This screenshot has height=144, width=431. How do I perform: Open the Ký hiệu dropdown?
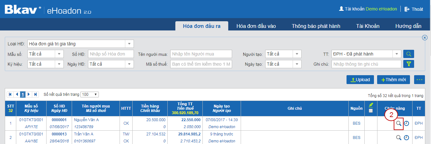[x=59, y=64]
